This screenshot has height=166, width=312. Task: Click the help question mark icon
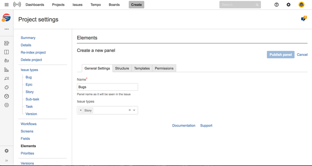click(x=277, y=5)
